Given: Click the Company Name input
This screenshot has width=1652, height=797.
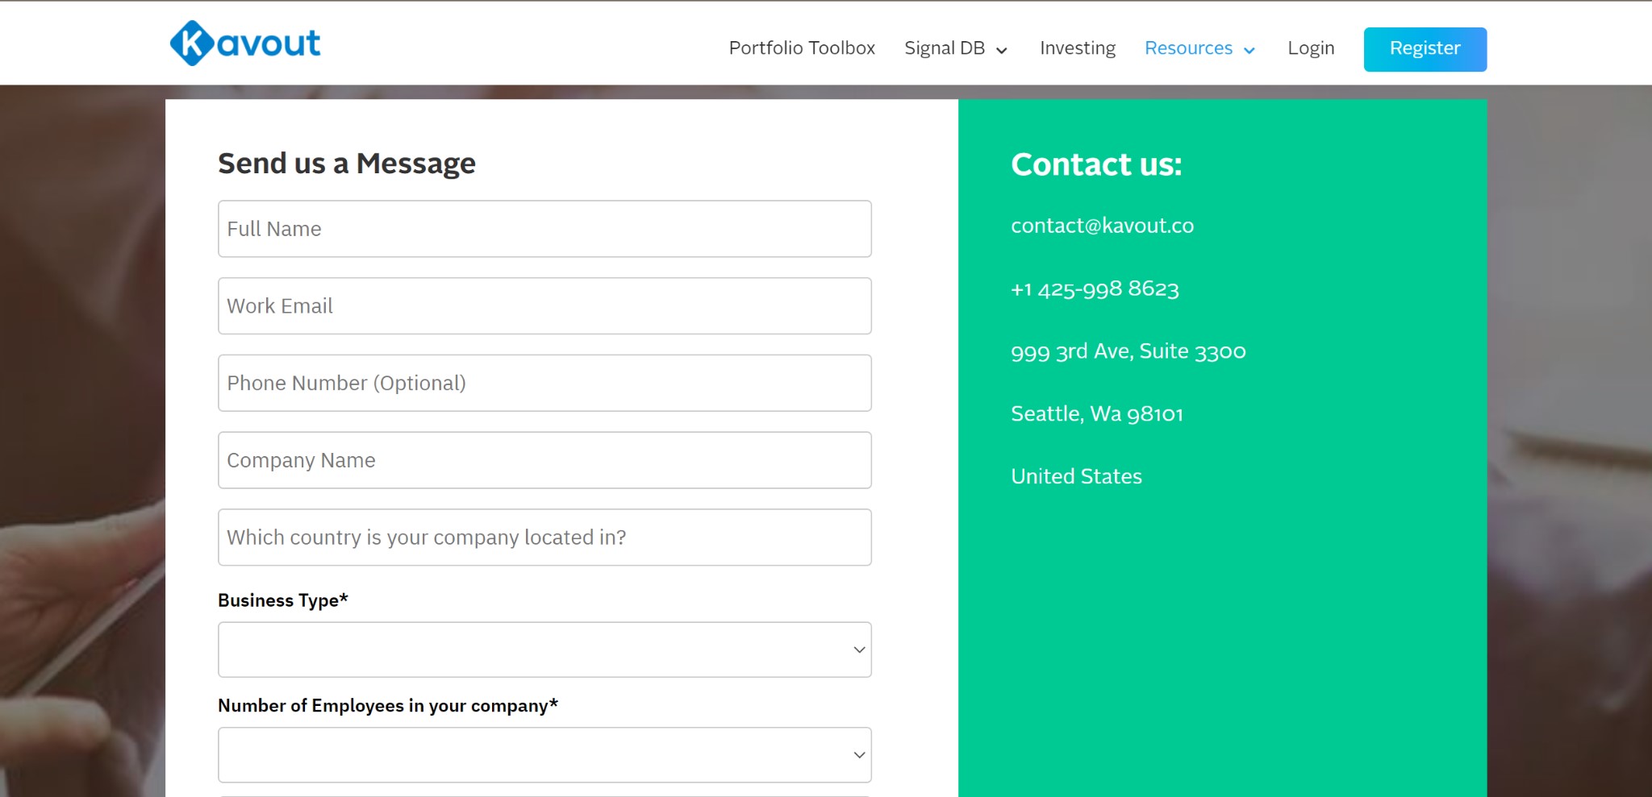Looking at the screenshot, I should coord(544,460).
